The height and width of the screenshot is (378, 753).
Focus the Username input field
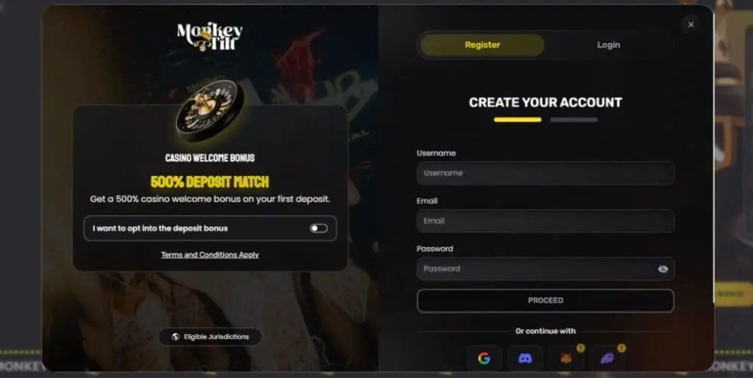click(x=546, y=173)
